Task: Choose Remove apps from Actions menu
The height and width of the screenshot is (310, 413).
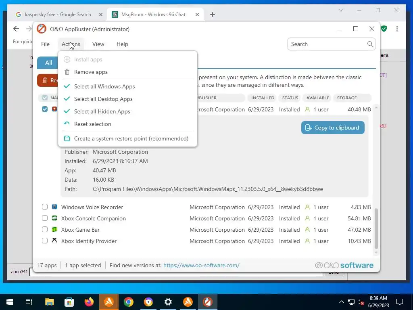Action: coord(127,72)
